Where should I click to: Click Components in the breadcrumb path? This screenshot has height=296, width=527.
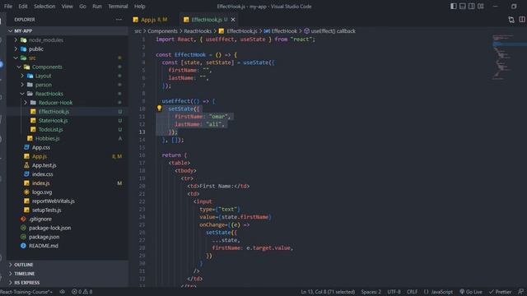point(162,31)
